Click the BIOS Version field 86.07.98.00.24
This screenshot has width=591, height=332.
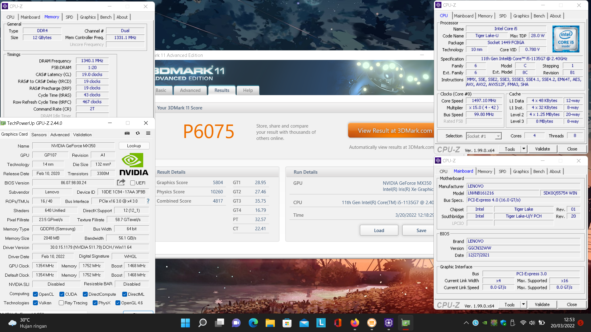pos(73,183)
